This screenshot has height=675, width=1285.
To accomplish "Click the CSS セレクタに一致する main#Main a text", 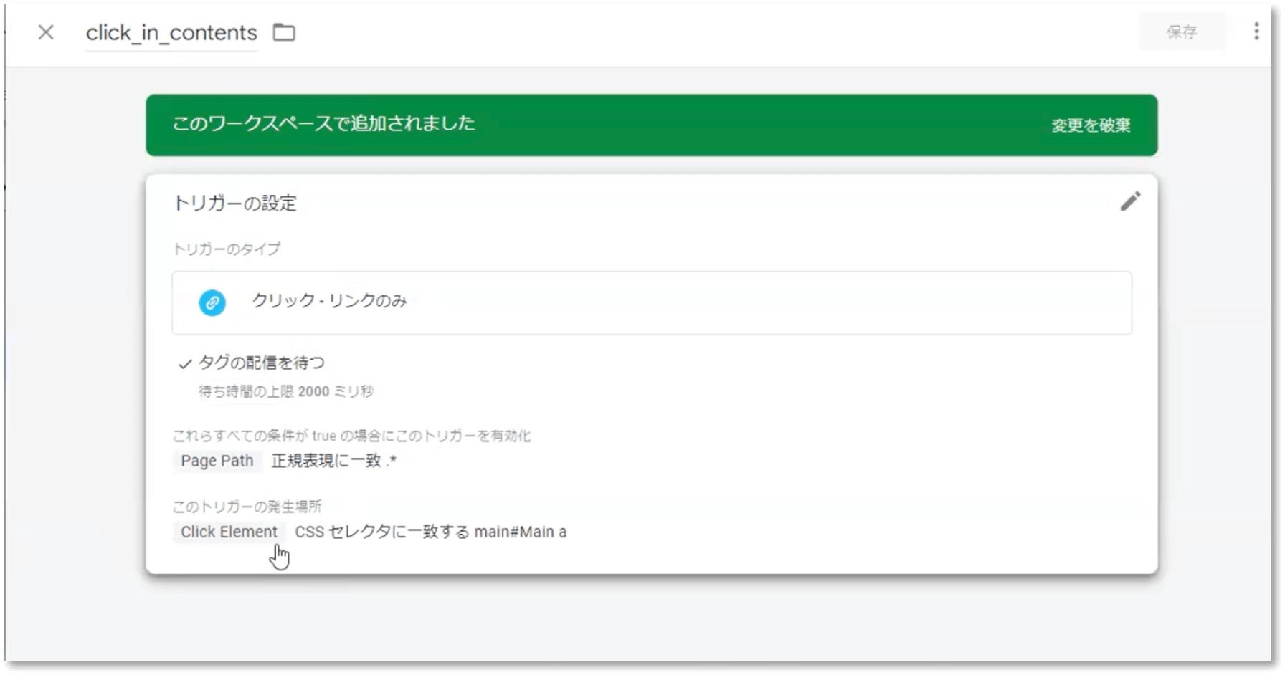I will coord(431,532).
